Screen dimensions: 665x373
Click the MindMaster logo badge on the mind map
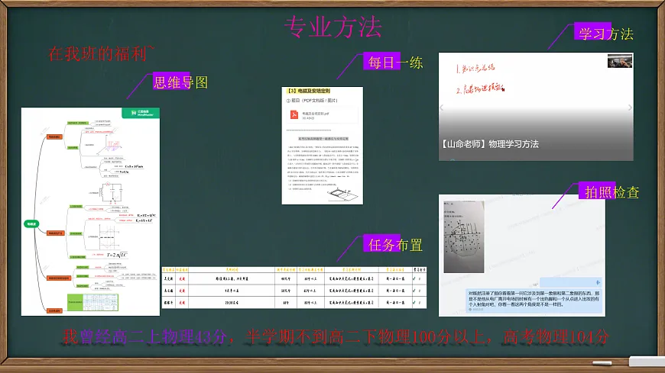(x=141, y=113)
